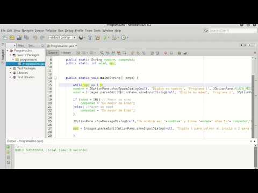The width and height of the screenshot is (258, 193).
Task: Click the Redo toolbar icon
Action: tap(42, 38)
